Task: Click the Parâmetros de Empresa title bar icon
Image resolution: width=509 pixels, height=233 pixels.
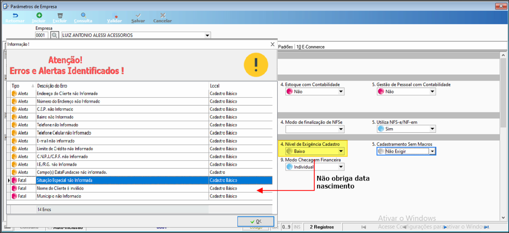Action: [x=6, y=6]
